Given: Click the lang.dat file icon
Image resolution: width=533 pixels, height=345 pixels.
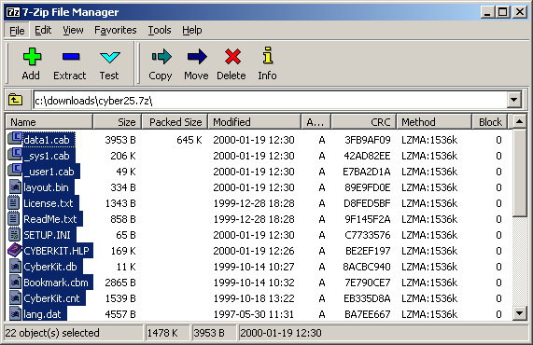Looking at the screenshot, I should [15, 313].
